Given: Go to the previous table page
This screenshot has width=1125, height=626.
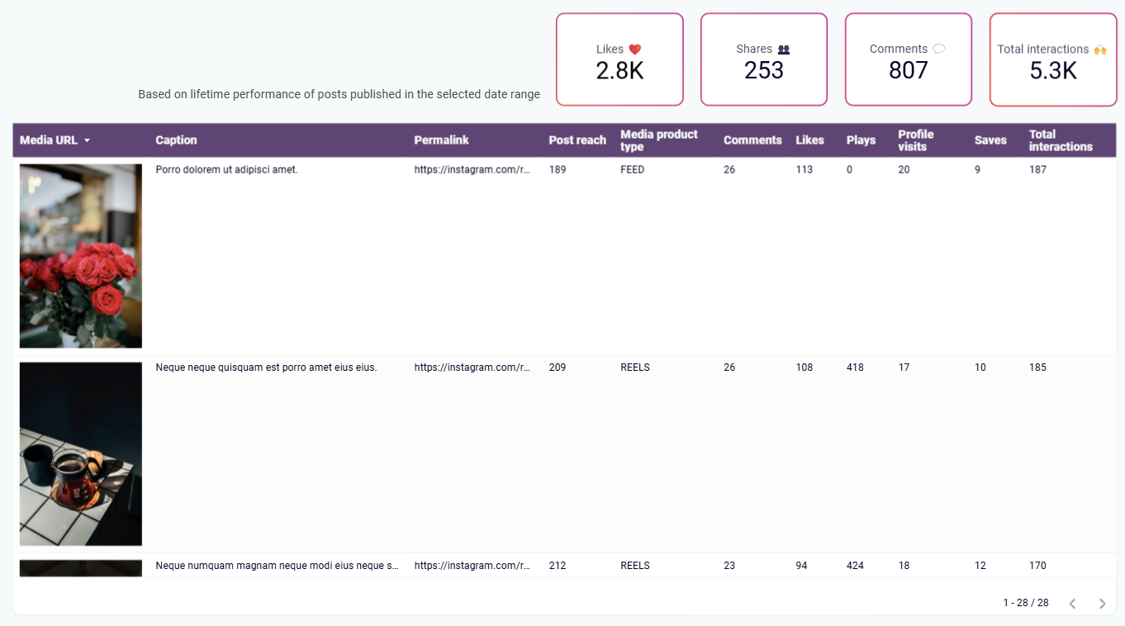Looking at the screenshot, I should tap(1072, 604).
